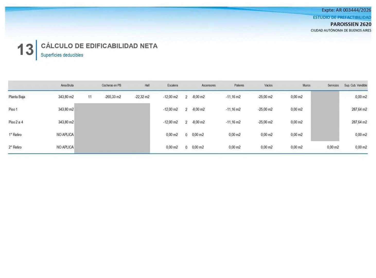Click the 'Vacíos' column header
The image size is (376, 278).
point(268,85)
